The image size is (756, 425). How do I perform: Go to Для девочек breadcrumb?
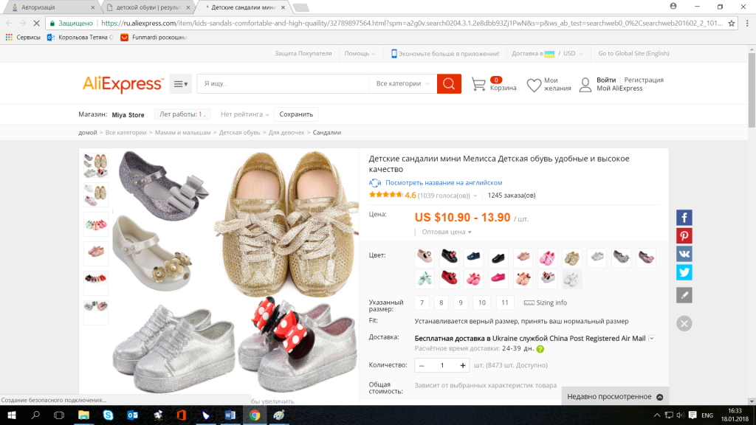(x=286, y=133)
